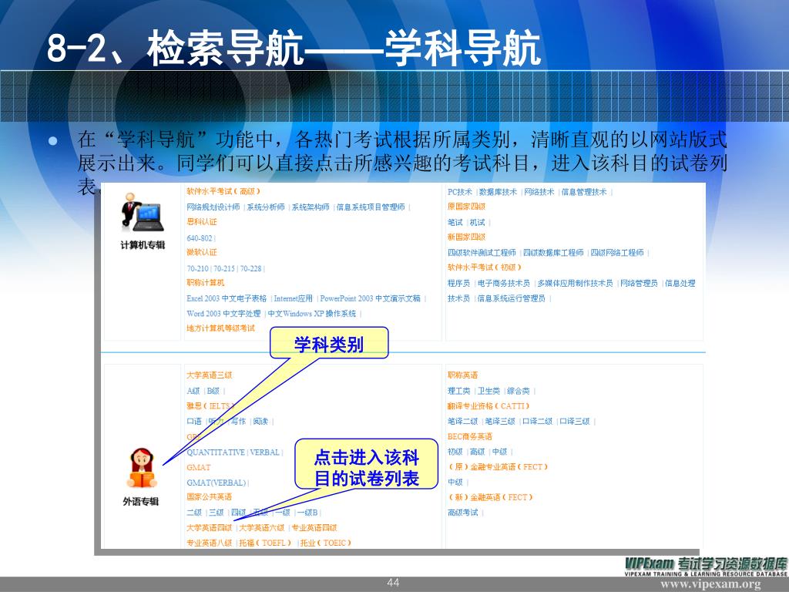Choose the 系统架构师 exam link
This screenshot has height=592, width=789.
pos(311,207)
